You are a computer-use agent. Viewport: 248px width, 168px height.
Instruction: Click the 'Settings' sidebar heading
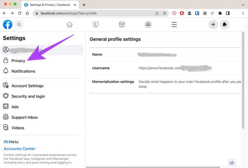point(14,38)
